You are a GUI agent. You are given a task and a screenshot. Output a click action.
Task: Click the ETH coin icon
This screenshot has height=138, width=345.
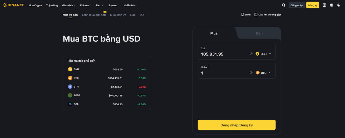70,87
